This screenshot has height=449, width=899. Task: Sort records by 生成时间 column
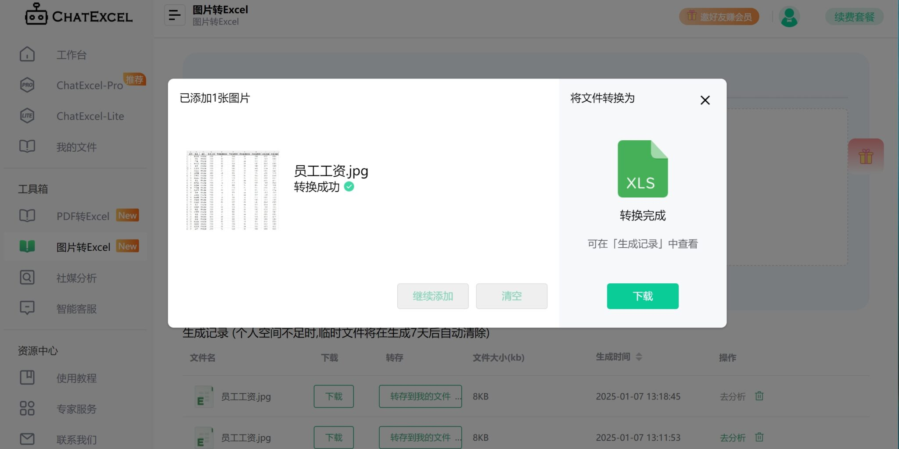(640, 356)
